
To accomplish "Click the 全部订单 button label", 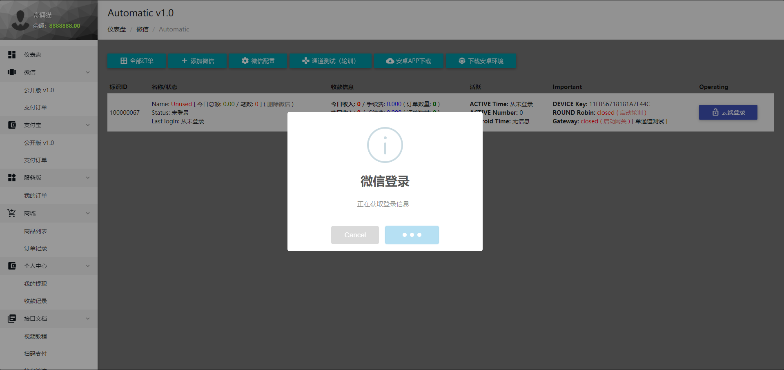I will click(142, 61).
